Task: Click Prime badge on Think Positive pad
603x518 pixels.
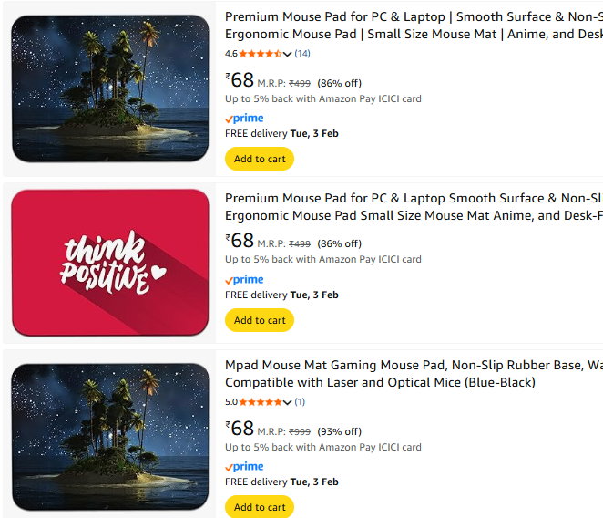Action: pyautogui.click(x=244, y=279)
